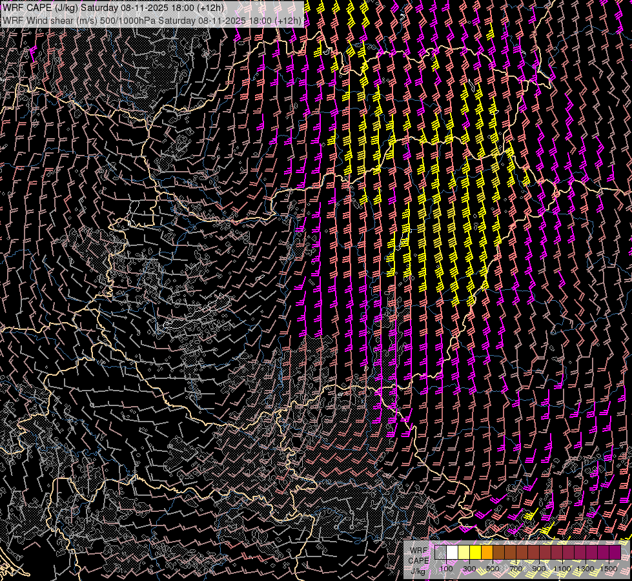The image size is (632, 581).
Task: Click the WRF CAPE (J/kg) title line
Action: pos(114,8)
